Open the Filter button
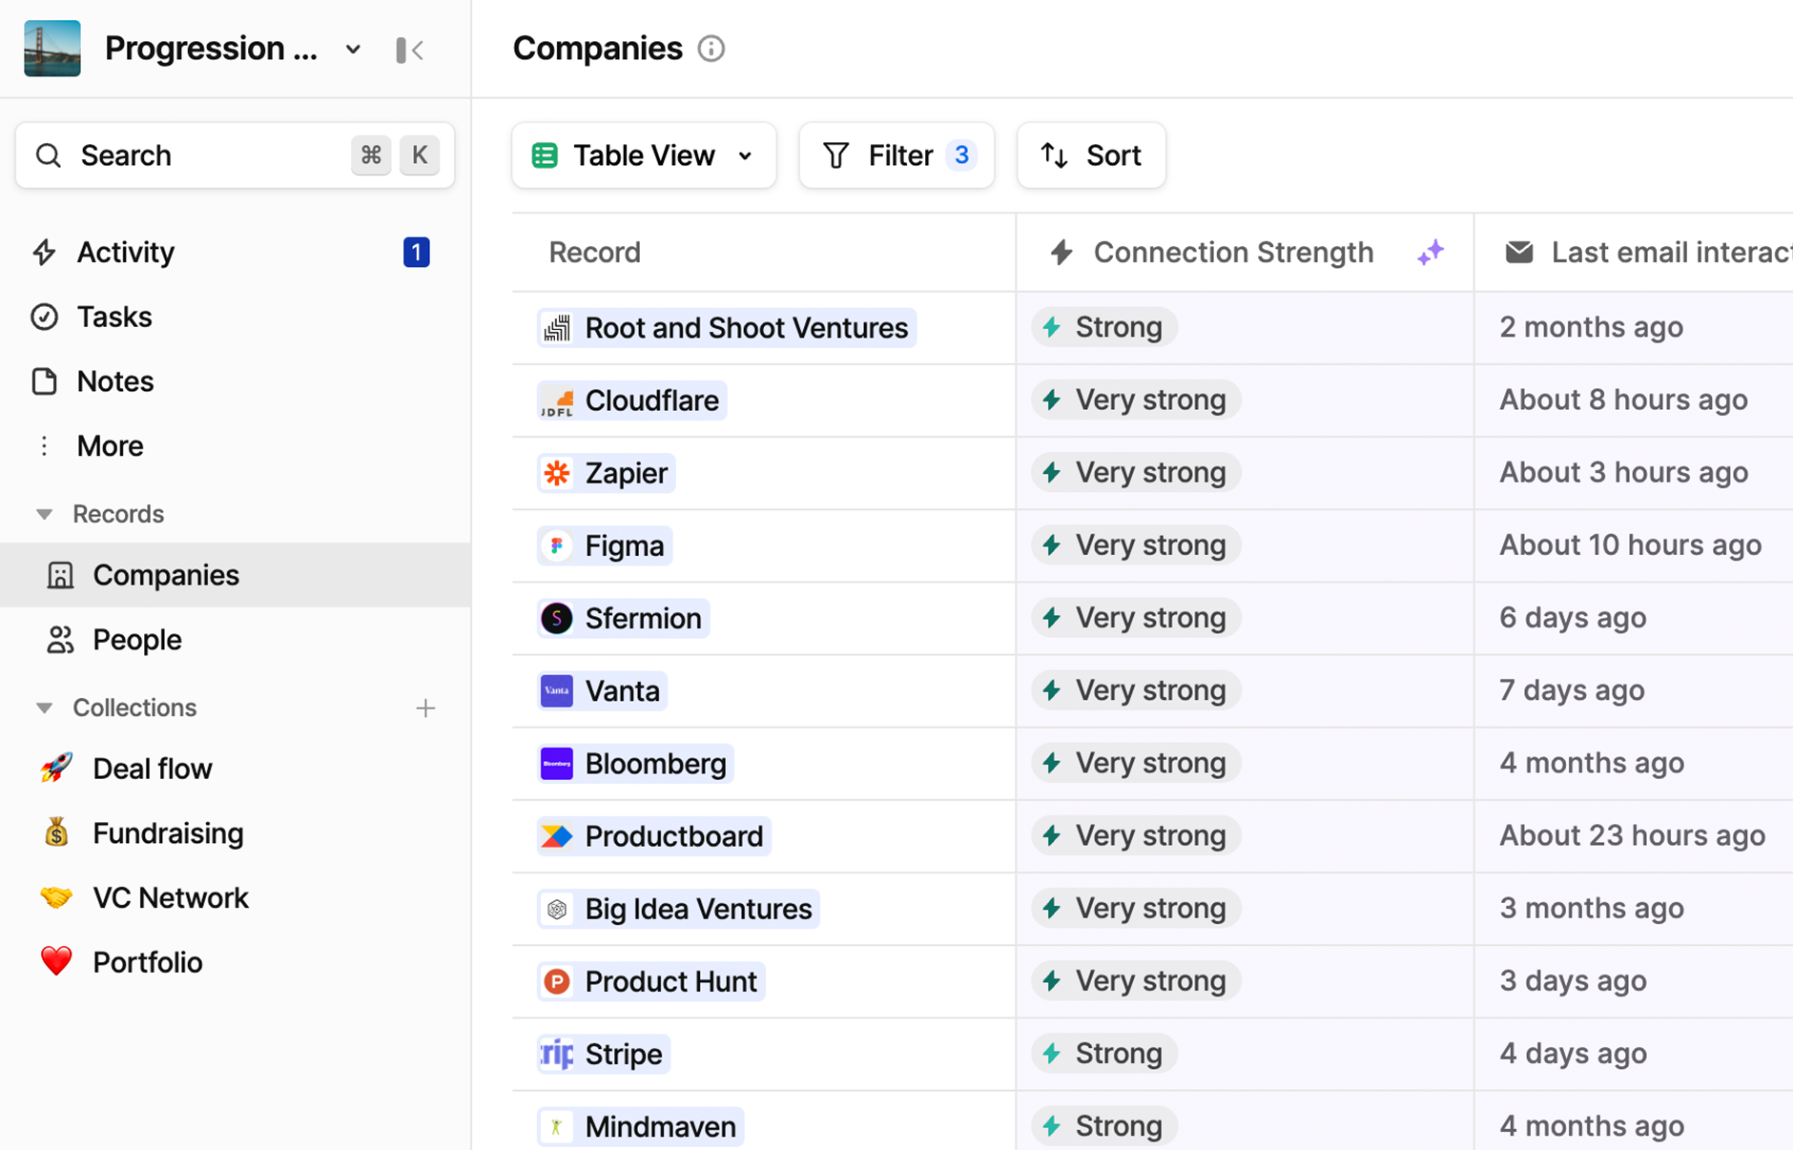This screenshot has height=1150, width=1793. point(896,155)
